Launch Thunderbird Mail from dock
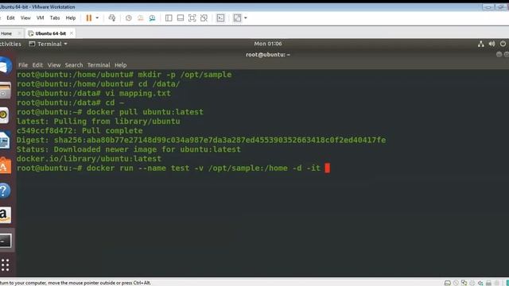 [x=5, y=66]
